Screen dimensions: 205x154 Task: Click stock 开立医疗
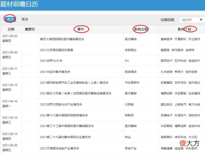click(x=194, y=39)
